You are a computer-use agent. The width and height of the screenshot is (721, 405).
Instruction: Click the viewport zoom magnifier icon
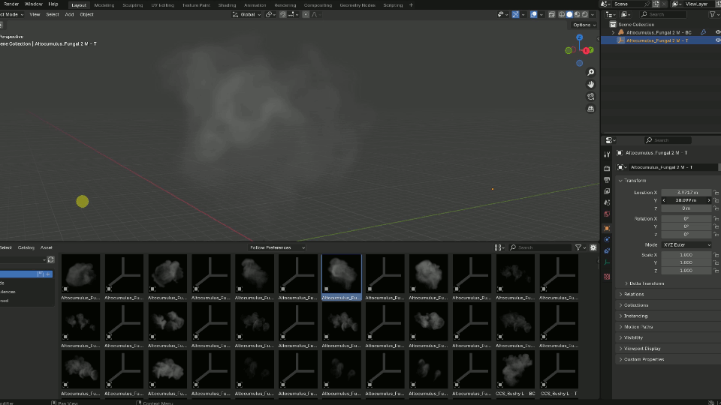(591, 73)
